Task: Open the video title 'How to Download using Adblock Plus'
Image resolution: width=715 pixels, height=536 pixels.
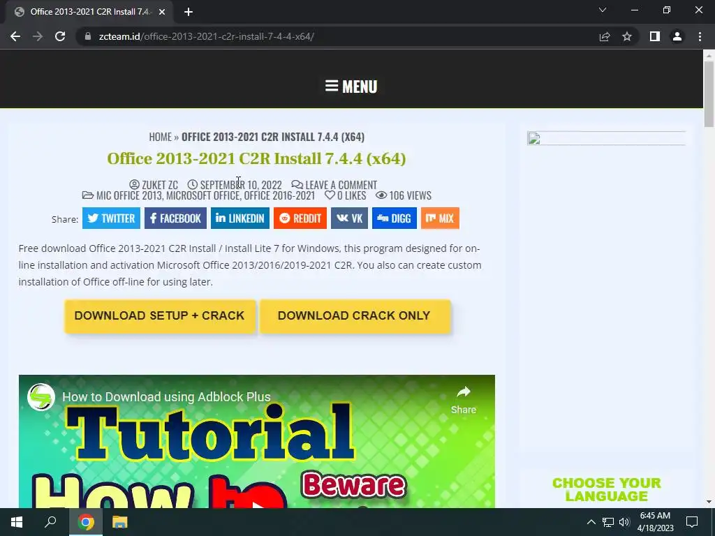Action: pos(166,397)
